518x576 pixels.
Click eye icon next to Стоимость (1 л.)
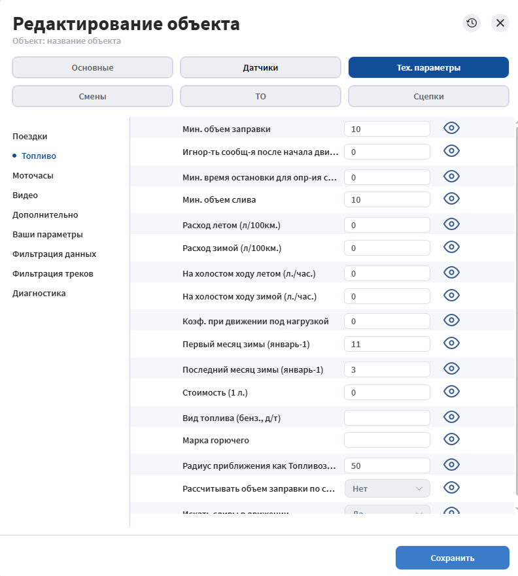[x=451, y=392]
